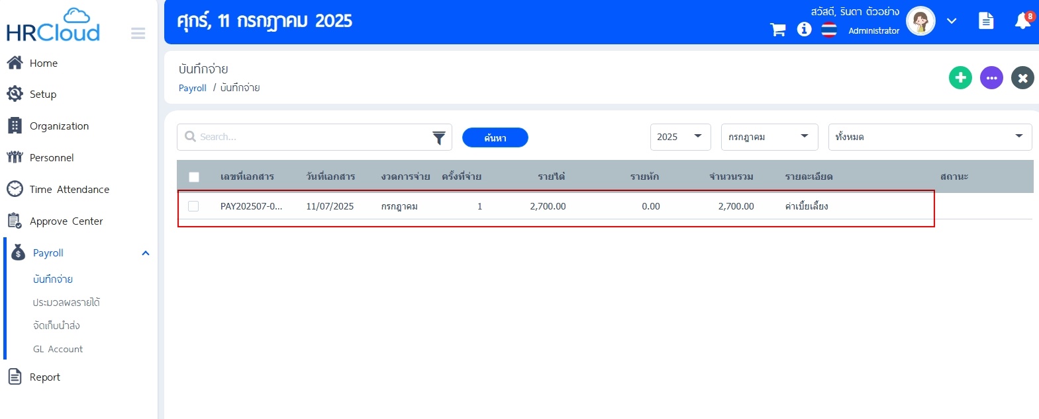Open the 2025 year dropdown
This screenshot has height=419, width=1039.
pyautogui.click(x=680, y=137)
